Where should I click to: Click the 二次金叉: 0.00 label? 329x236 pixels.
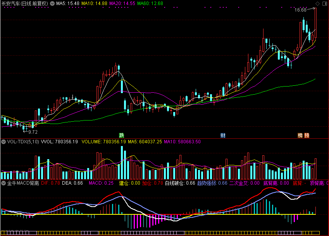tap(245, 183)
